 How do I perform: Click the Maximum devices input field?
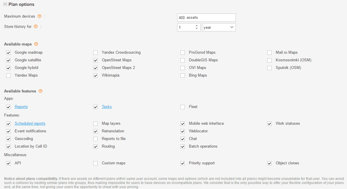206,18
